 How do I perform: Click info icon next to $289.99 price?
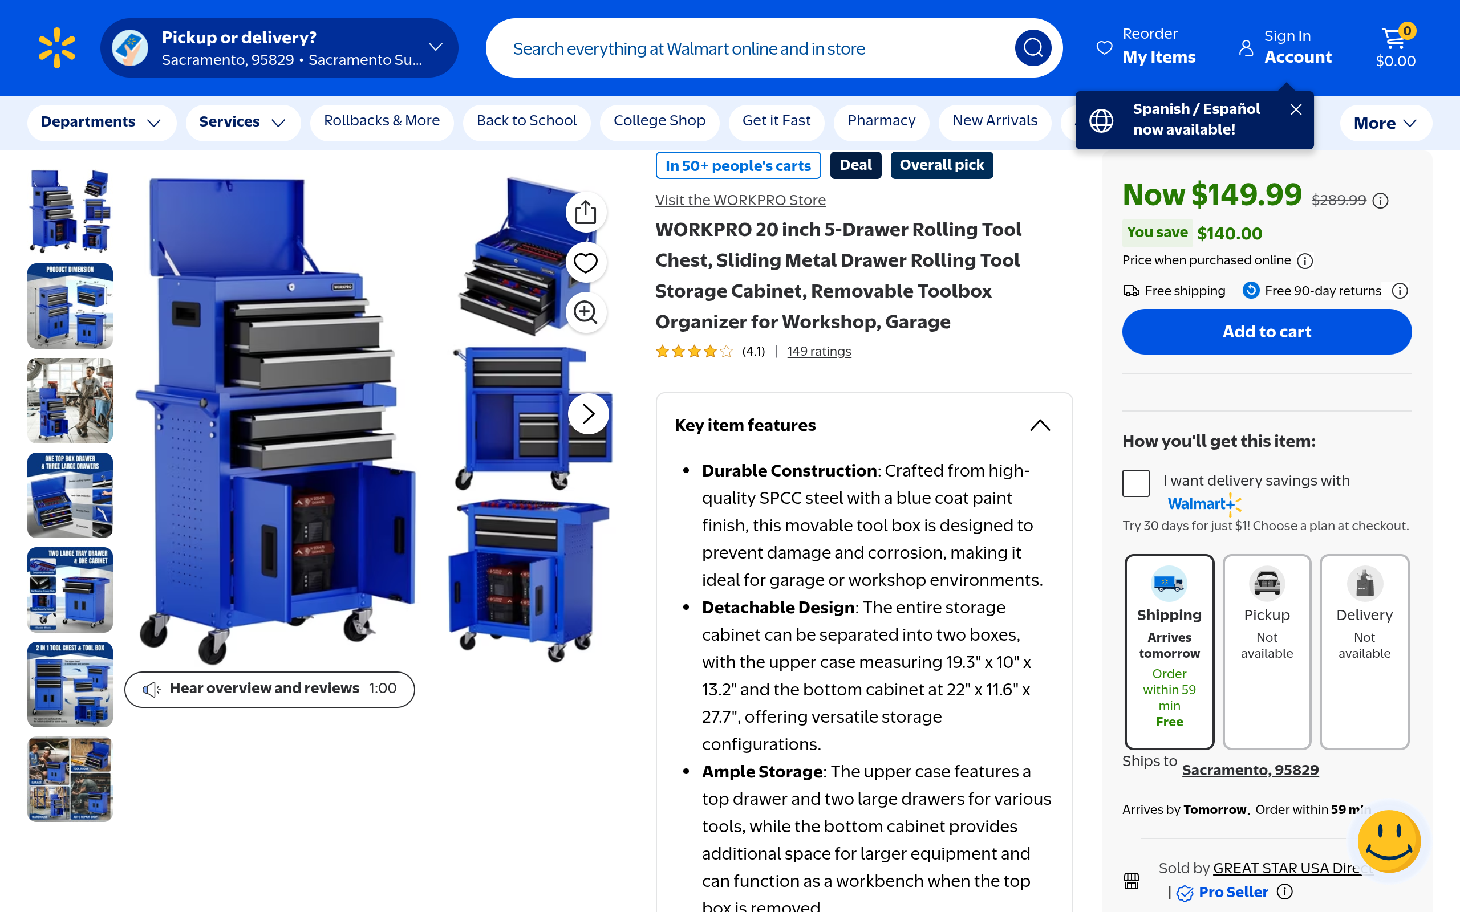pos(1380,200)
